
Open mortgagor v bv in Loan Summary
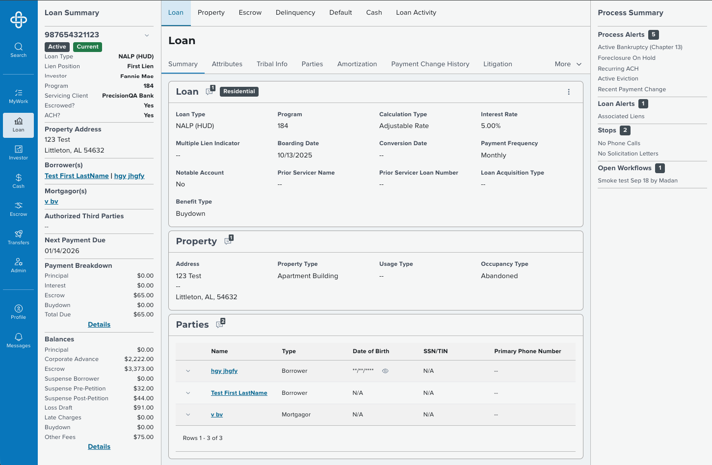(52, 201)
